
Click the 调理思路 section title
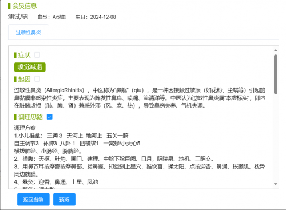click(30, 117)
